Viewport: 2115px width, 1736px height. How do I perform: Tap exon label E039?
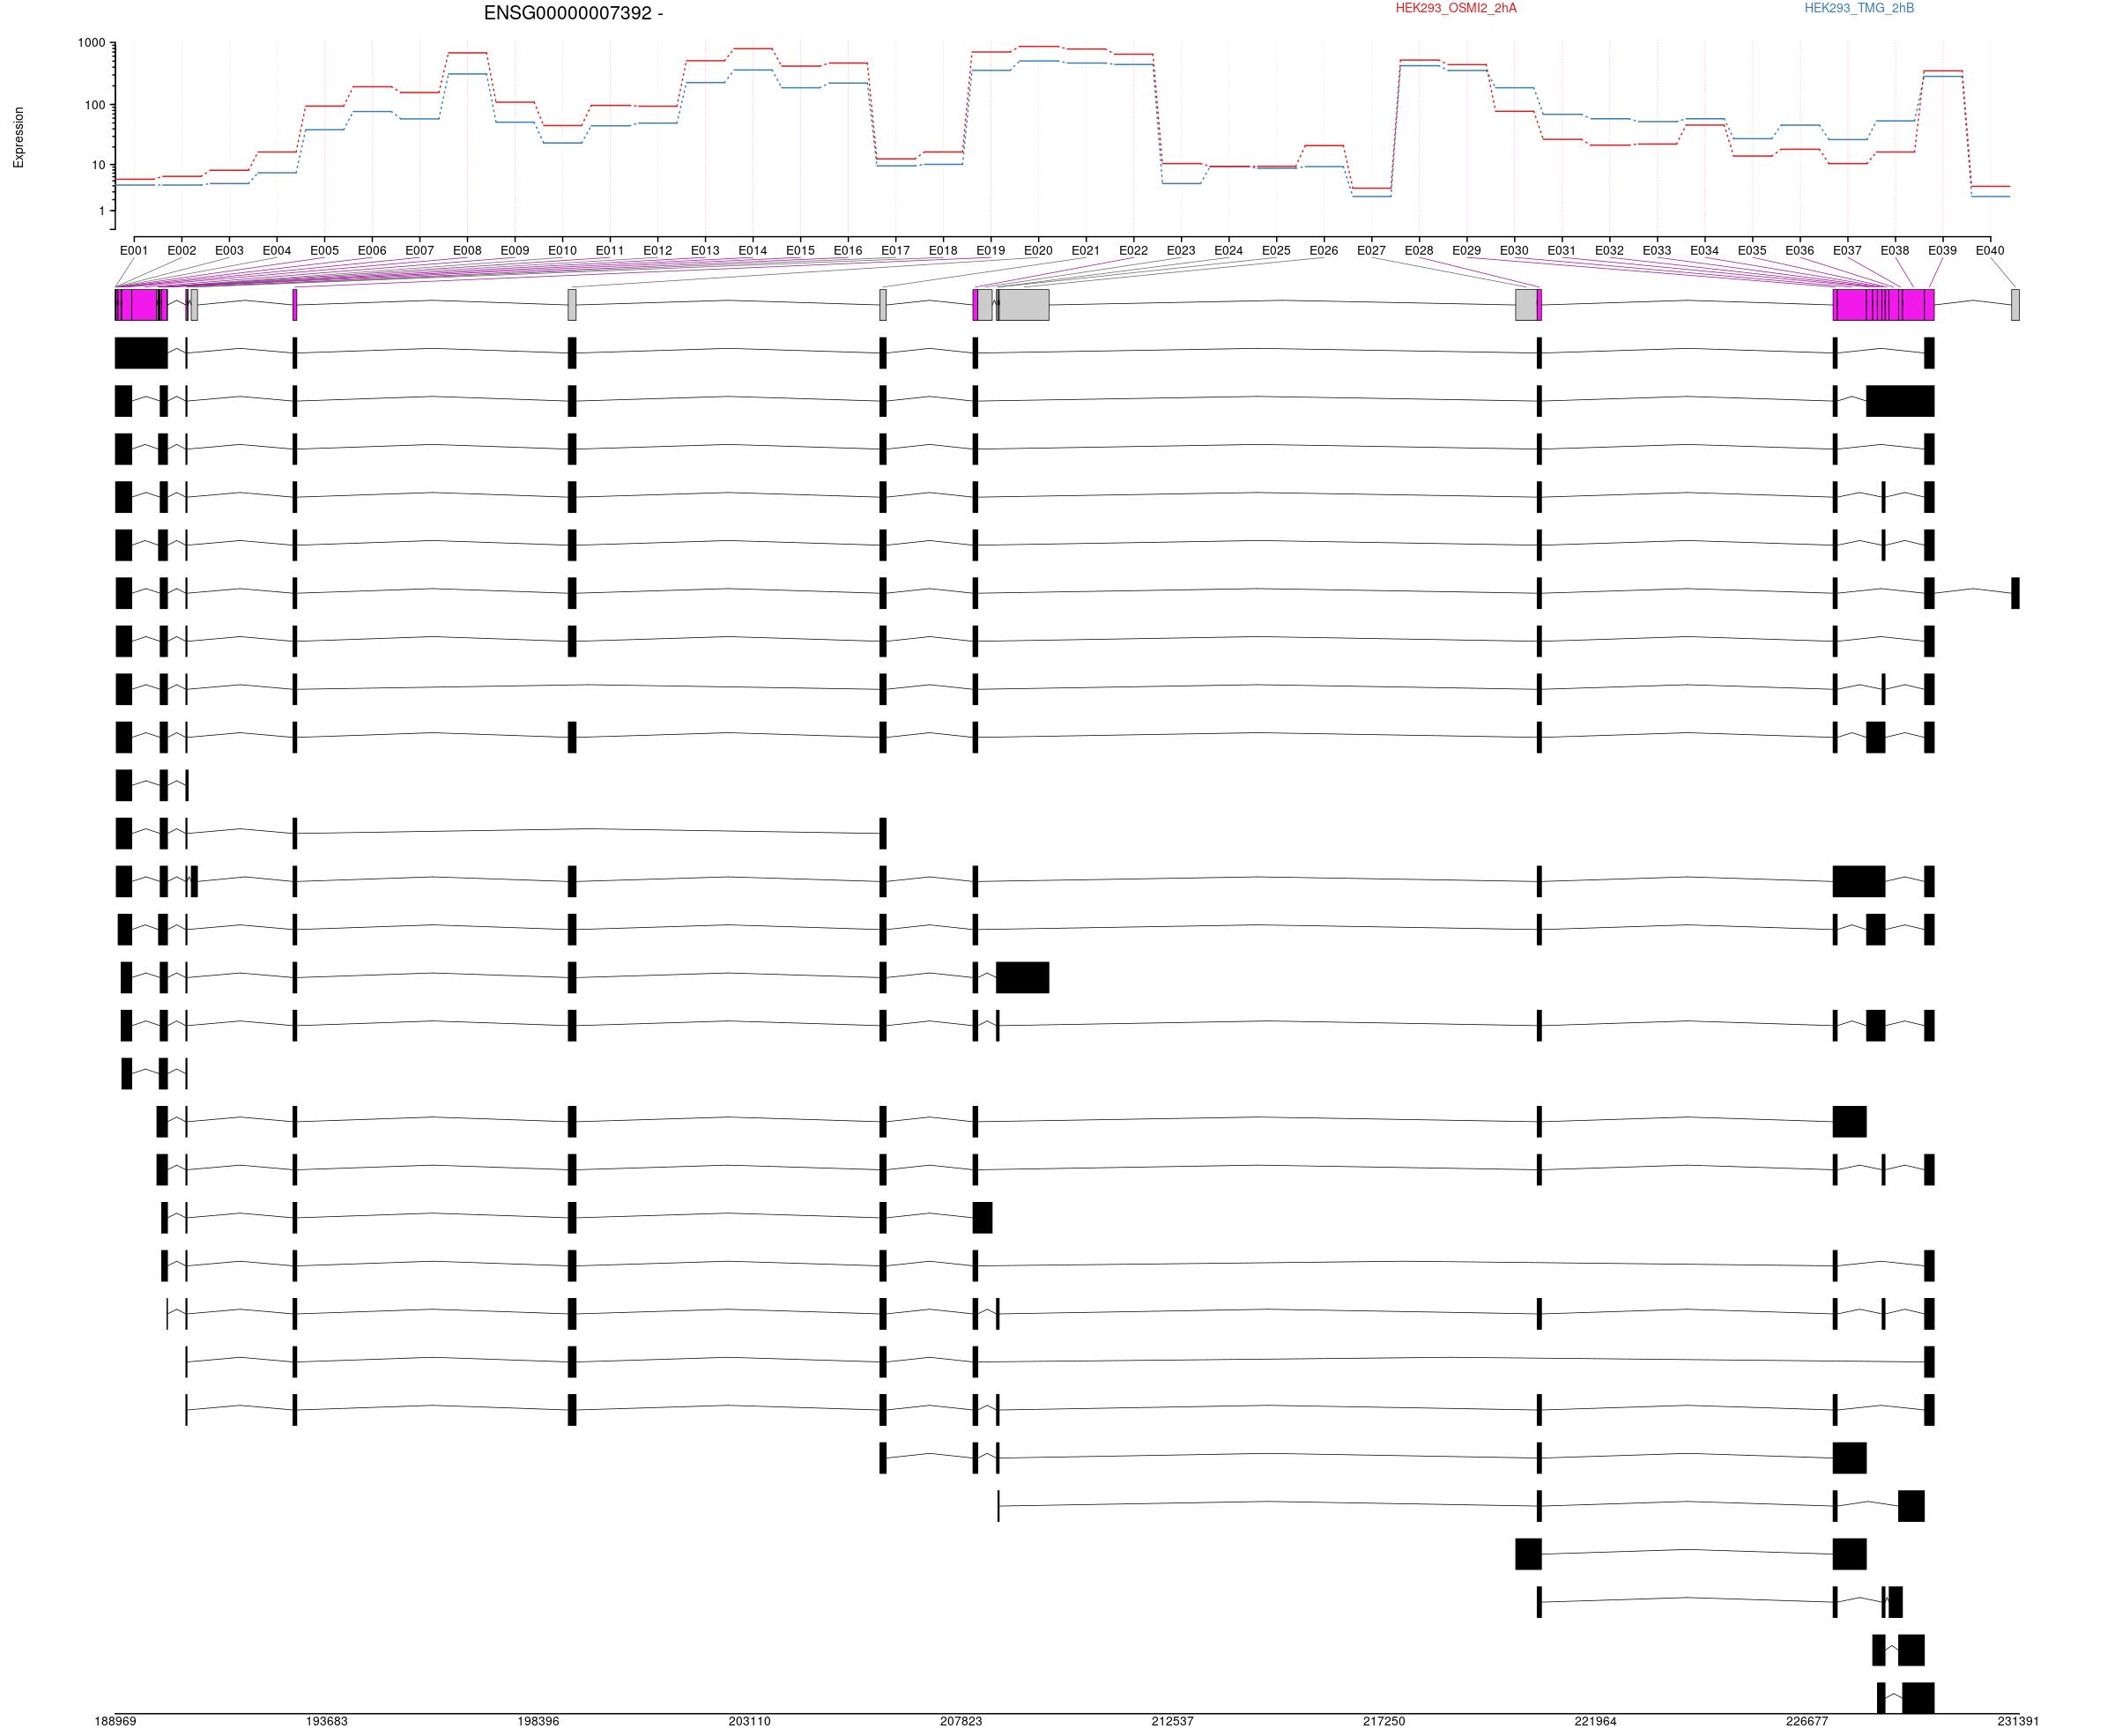(1943, 251)
